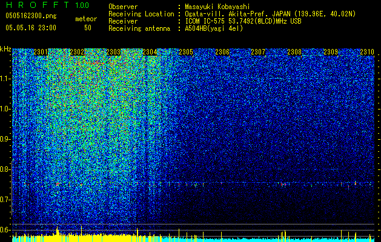Click the Observer field label
Image resolution: width=381 pixels, height=242 pixels.
(x=123, y=7)
